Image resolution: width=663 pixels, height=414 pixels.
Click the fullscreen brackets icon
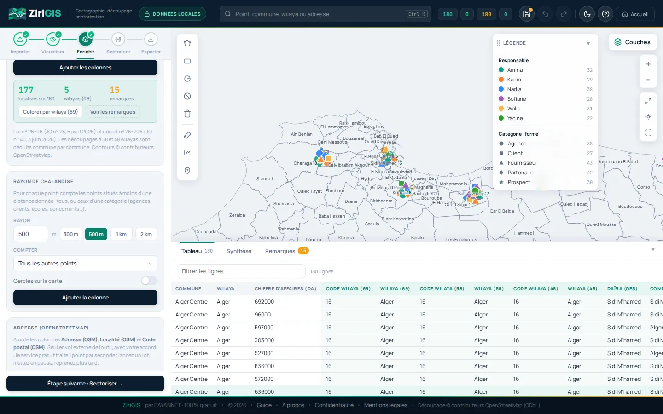648,132
